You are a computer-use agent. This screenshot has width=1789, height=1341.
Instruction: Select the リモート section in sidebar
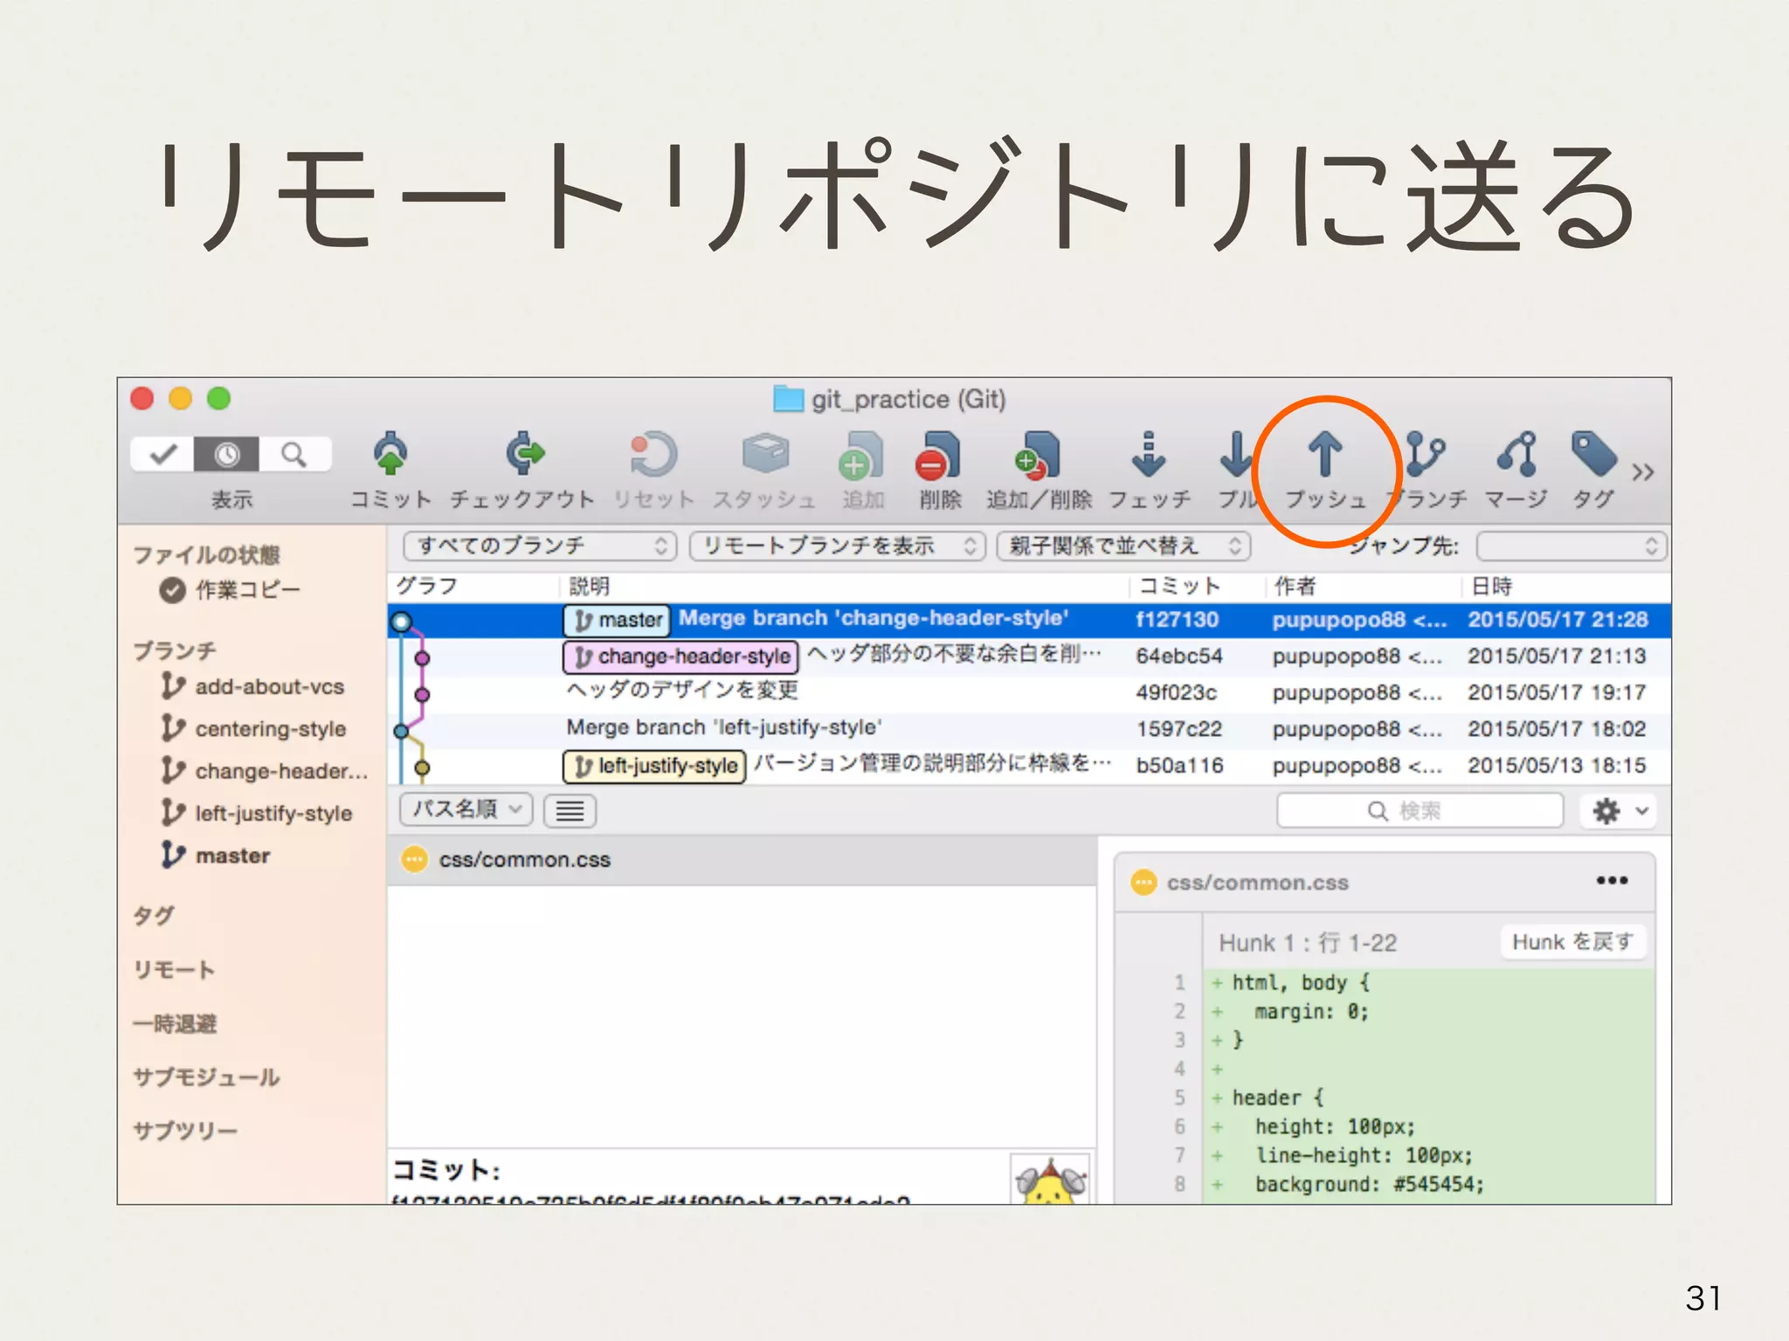pyautogui.click(x=174, y=970)
